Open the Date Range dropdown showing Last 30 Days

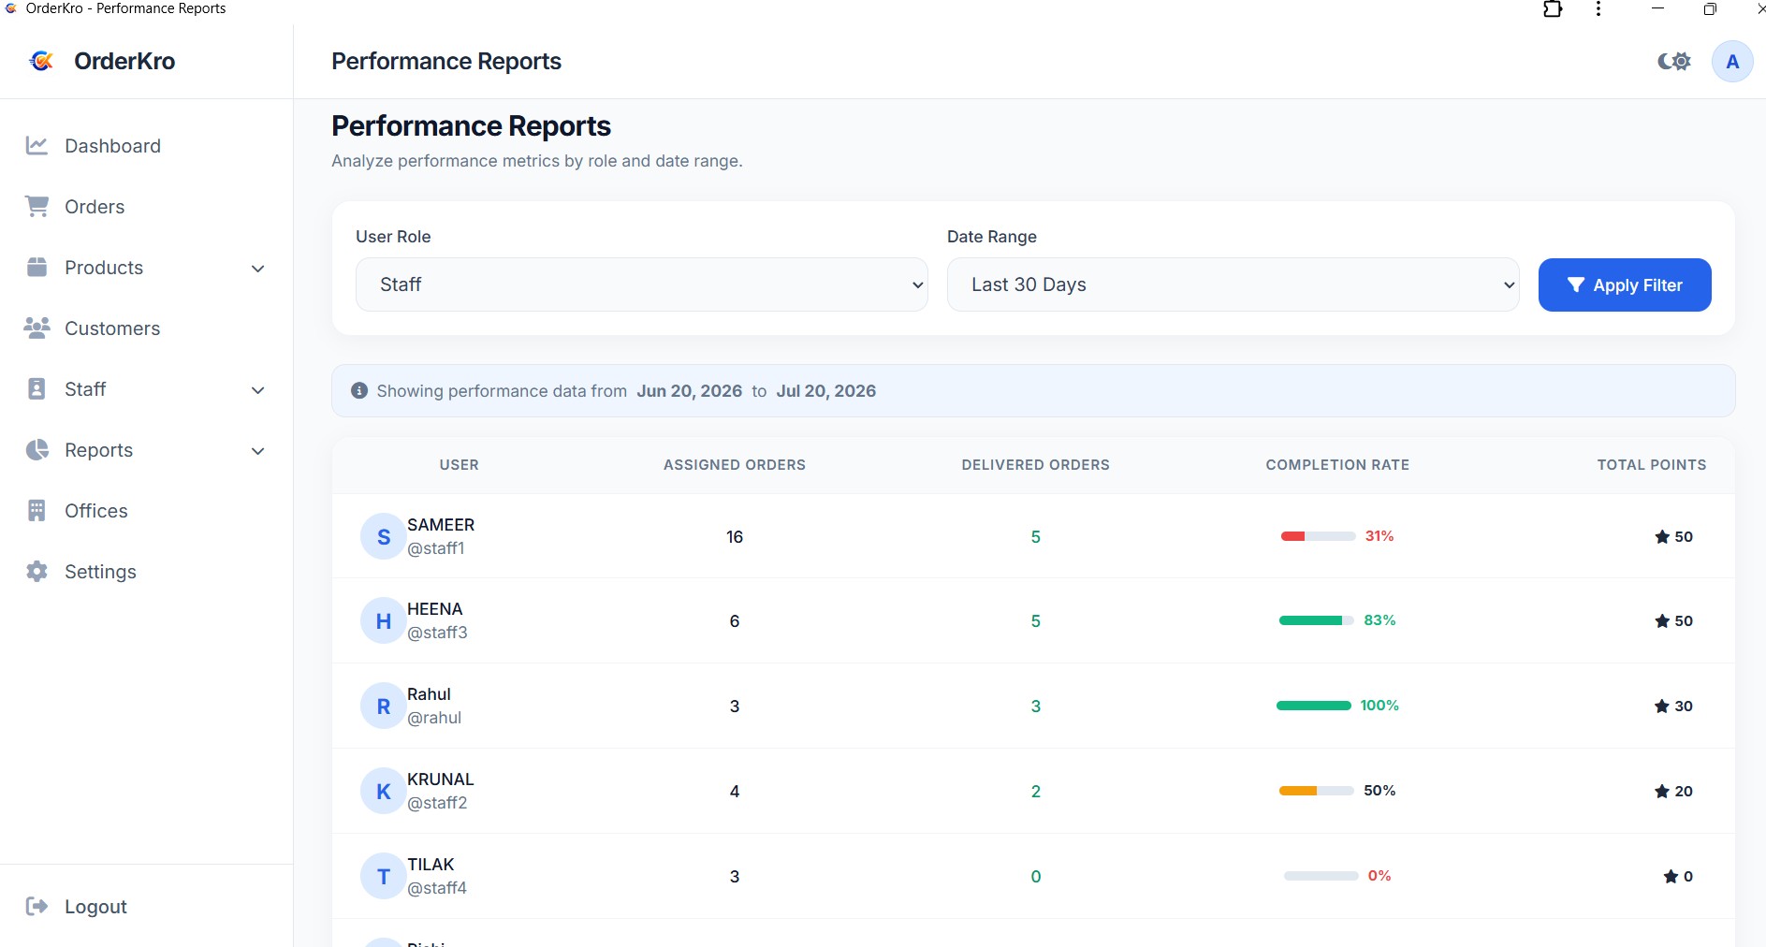[x=1233, y=284]
